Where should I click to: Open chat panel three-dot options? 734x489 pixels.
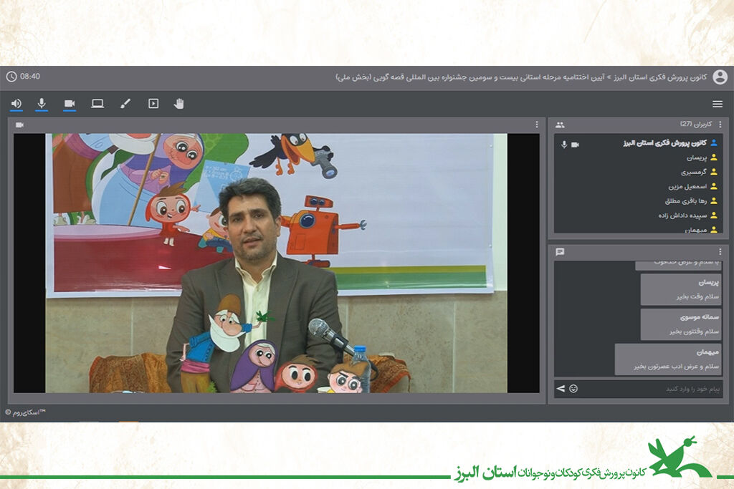pyautogui.click(x=720, y=251)
